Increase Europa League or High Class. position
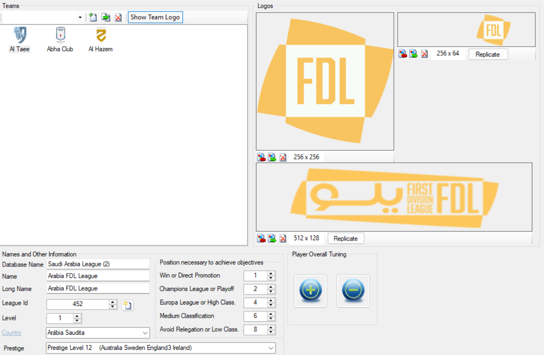 click(x=271, y=300)
